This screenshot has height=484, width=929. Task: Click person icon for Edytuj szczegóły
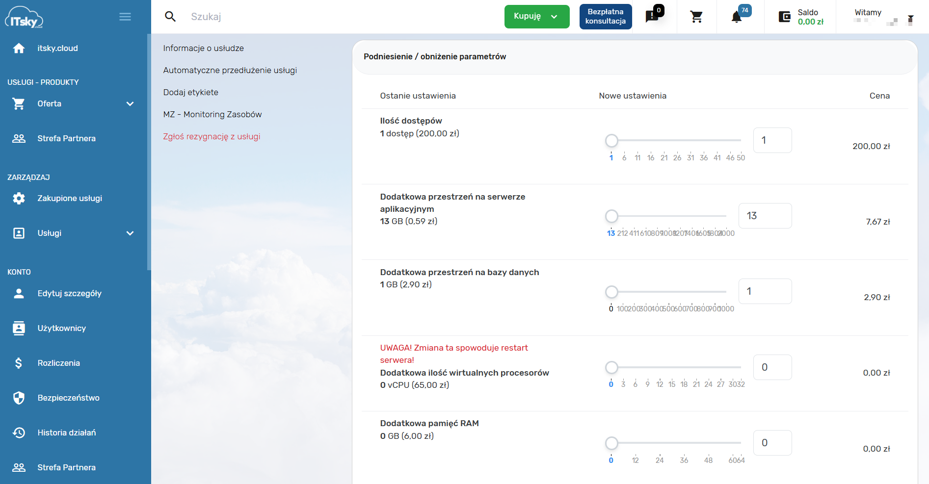pyautogui.click(x=19, y=293)
